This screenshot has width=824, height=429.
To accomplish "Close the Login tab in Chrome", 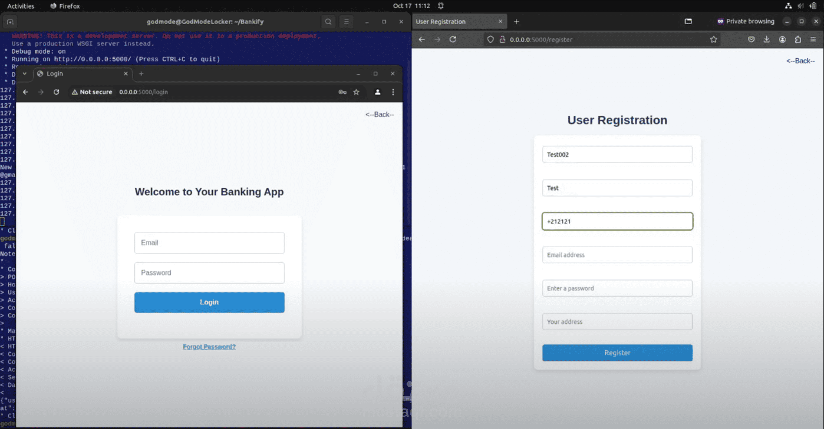I will coord(126,74).
